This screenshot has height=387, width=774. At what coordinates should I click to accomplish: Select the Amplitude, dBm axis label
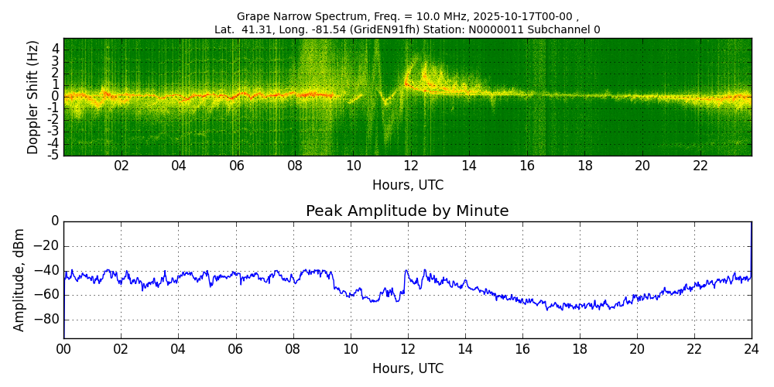[x=20, y=279]
